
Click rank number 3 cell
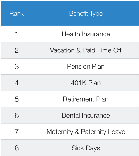click(x=17, y=66)
